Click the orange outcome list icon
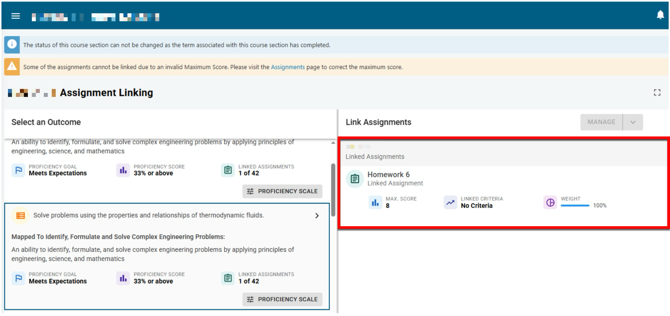 pyautogui.click(x=20, y=215)
